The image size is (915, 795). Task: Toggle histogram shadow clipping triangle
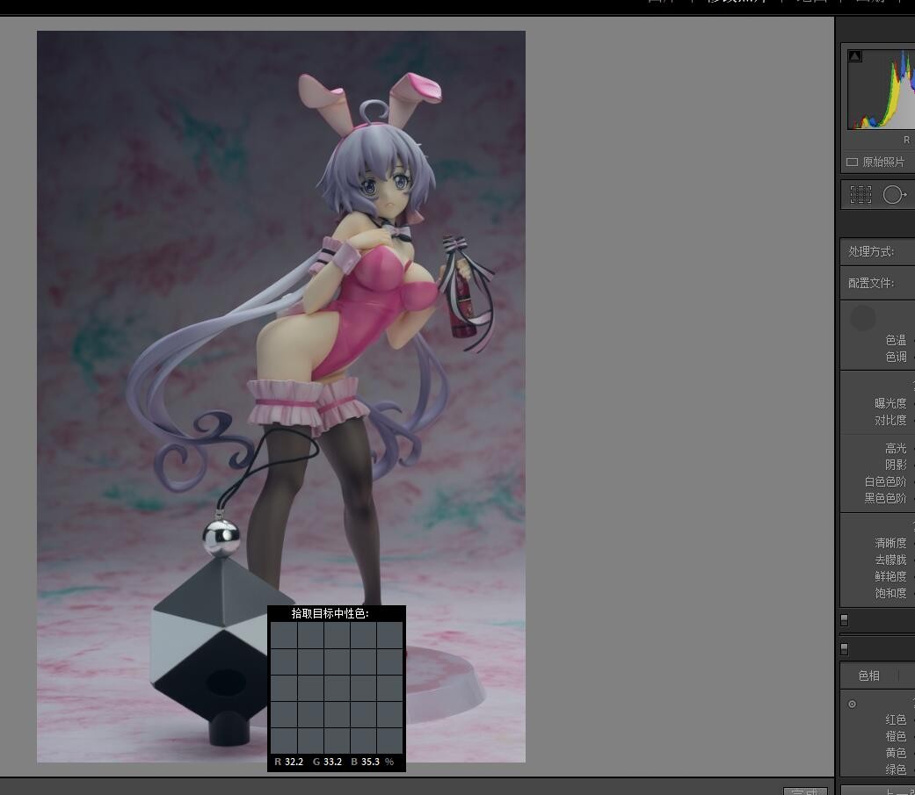[854, 56]
